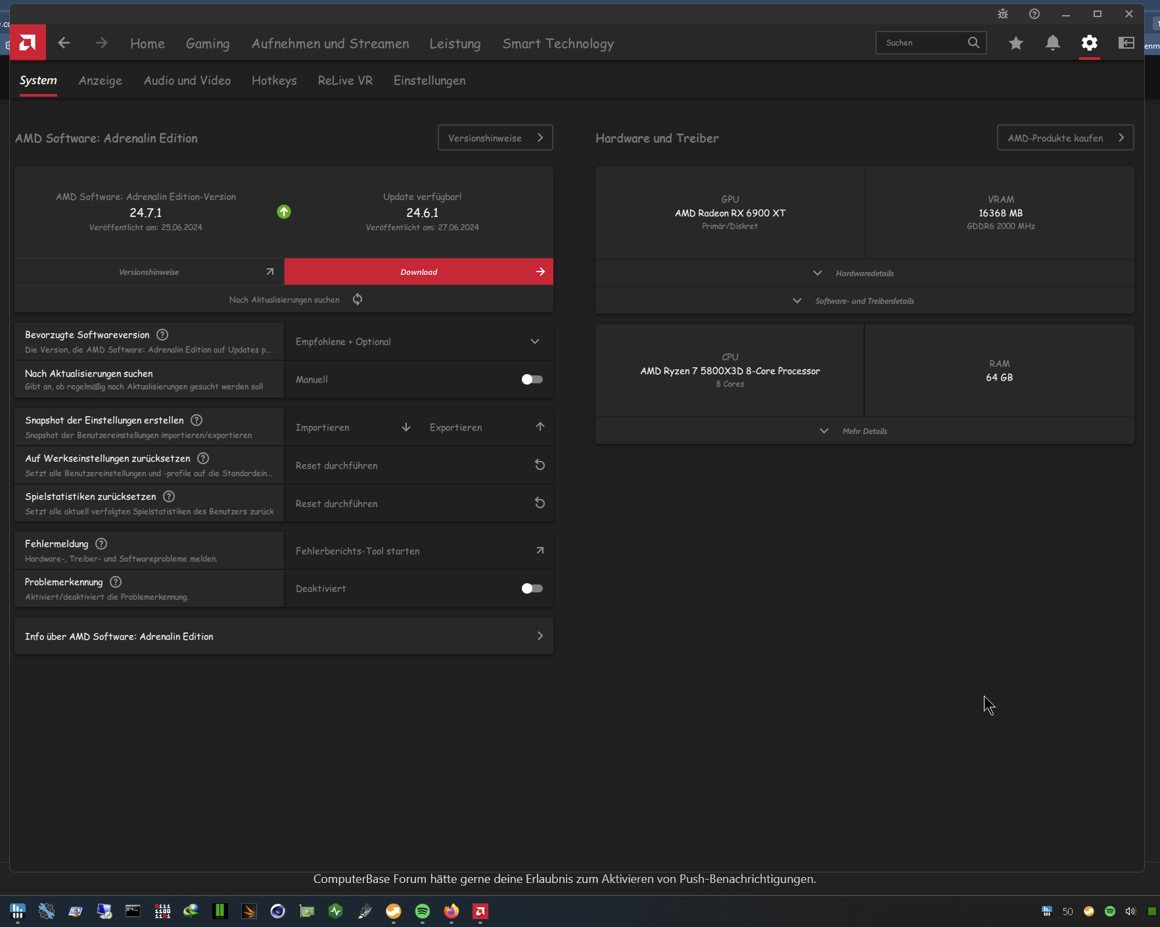This screenshot has width=1160, height=927.
Task: Go to the Einstellungen sub-tab
Action: (429, 80)
